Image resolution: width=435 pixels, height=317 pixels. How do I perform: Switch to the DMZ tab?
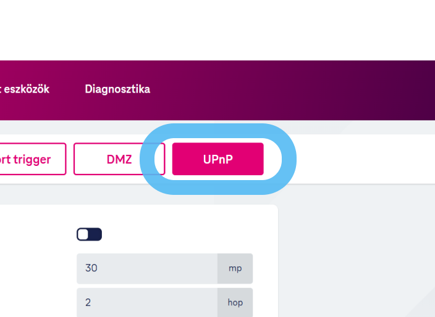119,159
